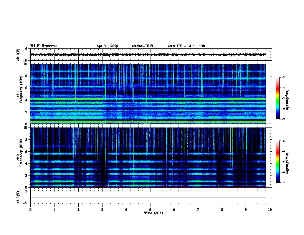Click time axis tick label '10'

(270, 210)
